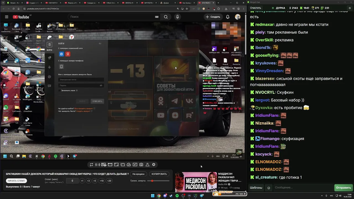This screenshot has width=354, height=199.
Task: Open YouTube notifications bell
Action: (x=228, y=17)
